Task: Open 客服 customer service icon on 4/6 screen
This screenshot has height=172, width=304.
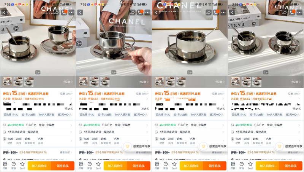Action: point(90,166)
